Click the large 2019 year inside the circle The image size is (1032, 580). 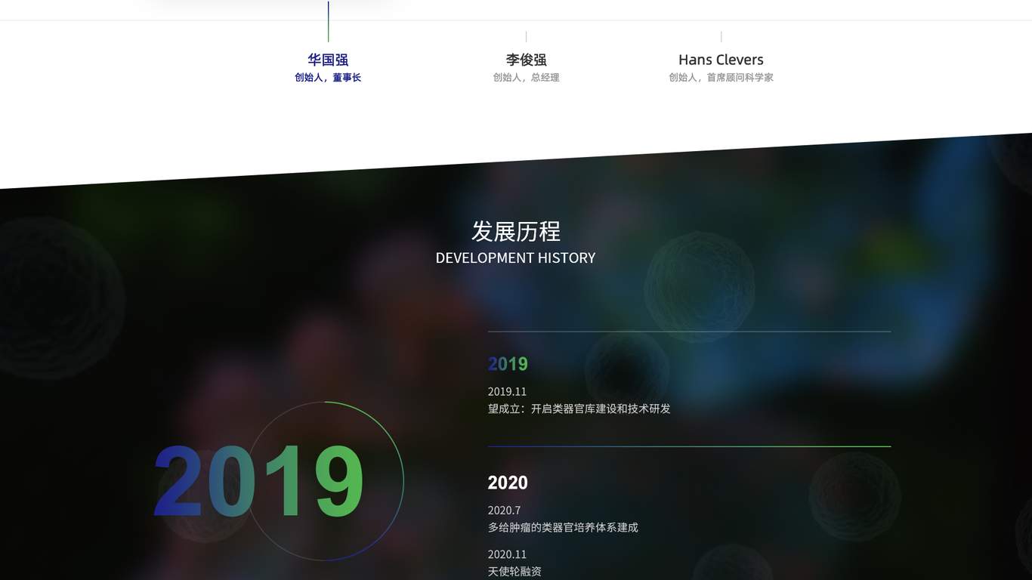coord(258,481)
